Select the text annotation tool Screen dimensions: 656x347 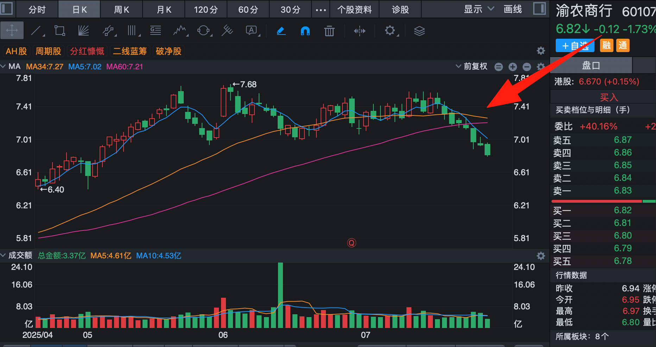(251, 31)
